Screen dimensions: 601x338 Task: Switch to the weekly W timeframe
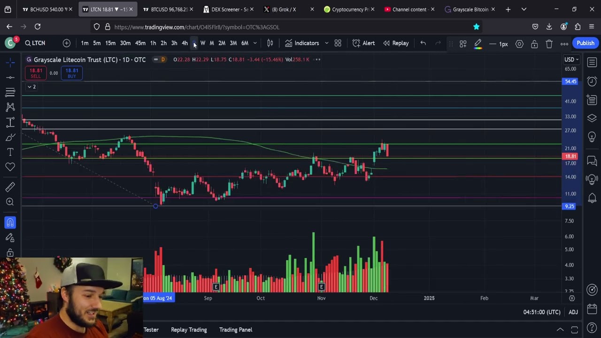[x=203, y=43]
